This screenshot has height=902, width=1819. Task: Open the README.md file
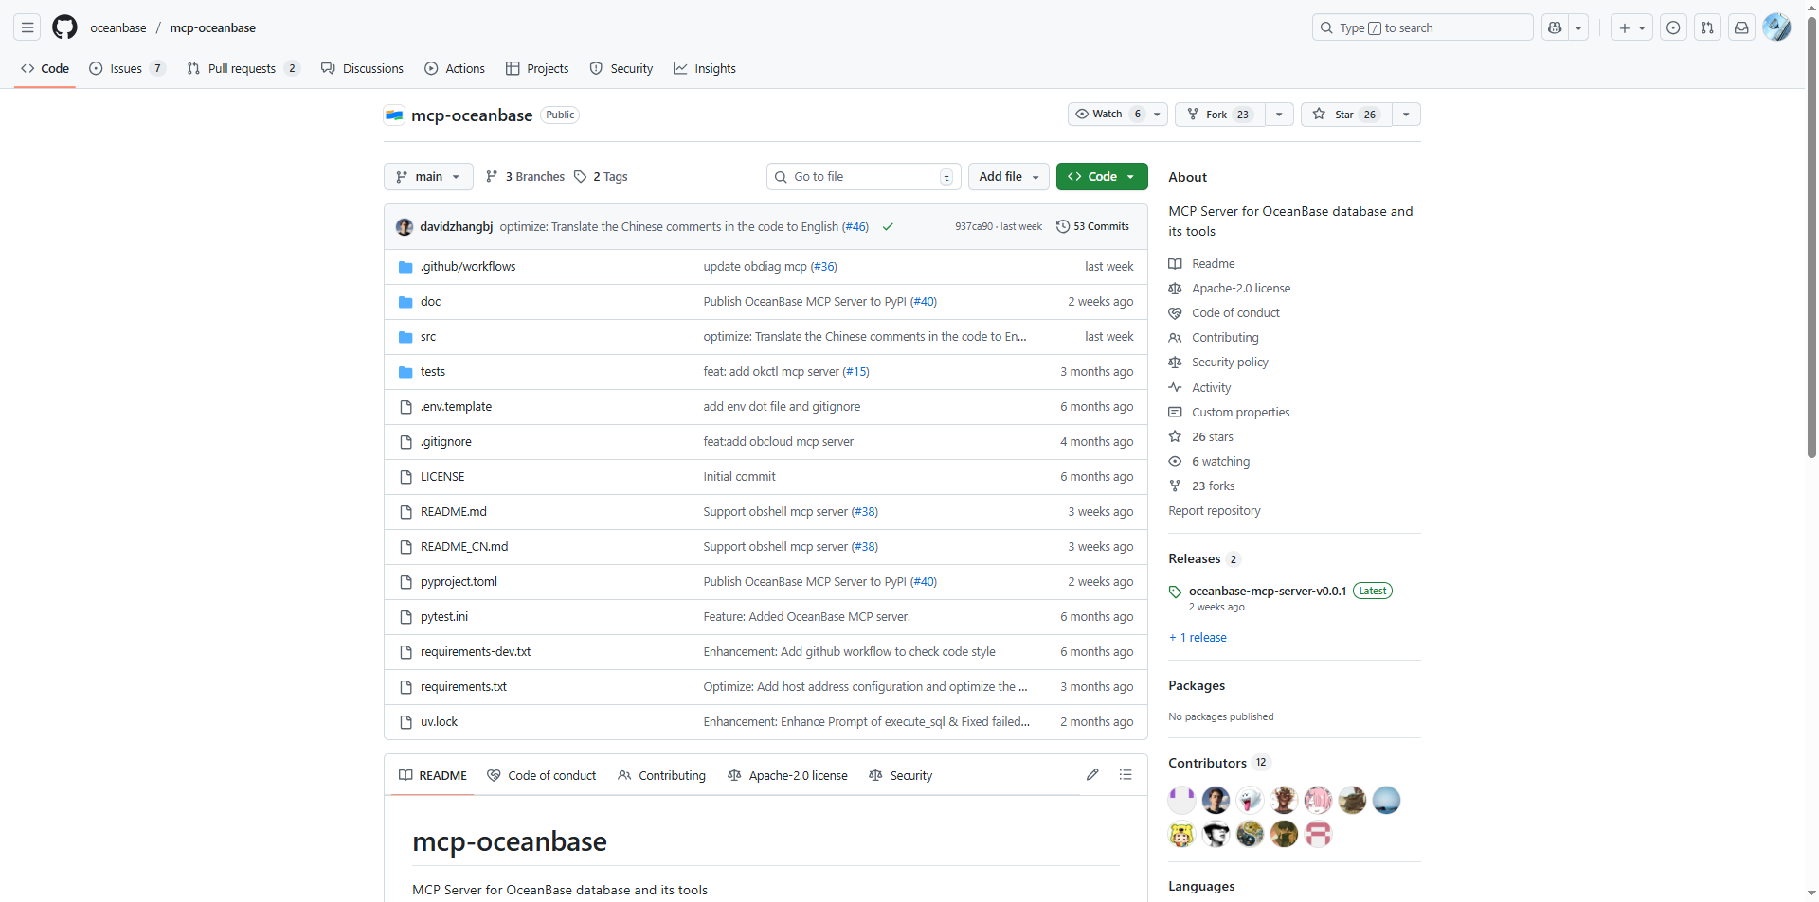click(453, 511)
